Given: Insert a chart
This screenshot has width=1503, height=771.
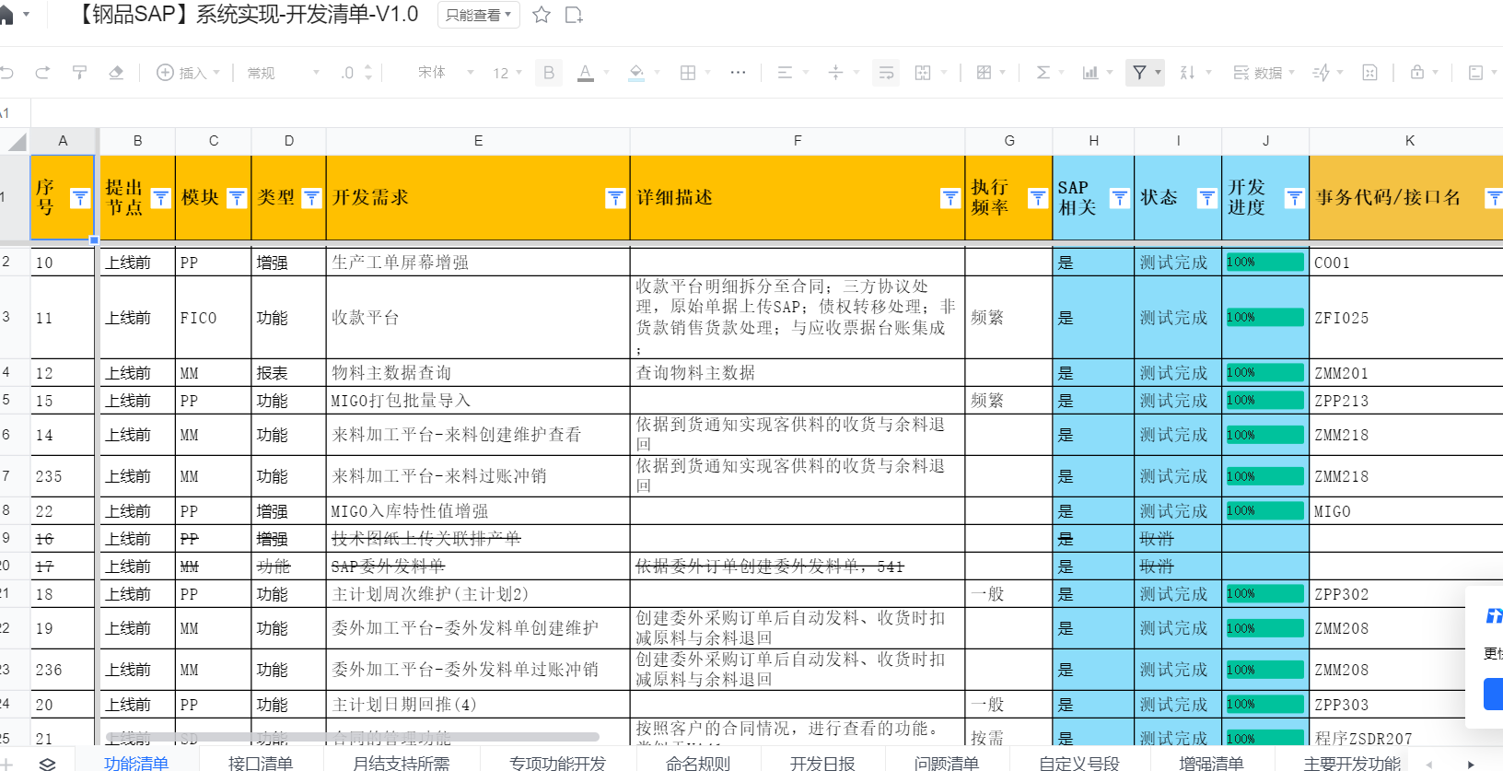Looking at the screenshot, I should 1091,73.
